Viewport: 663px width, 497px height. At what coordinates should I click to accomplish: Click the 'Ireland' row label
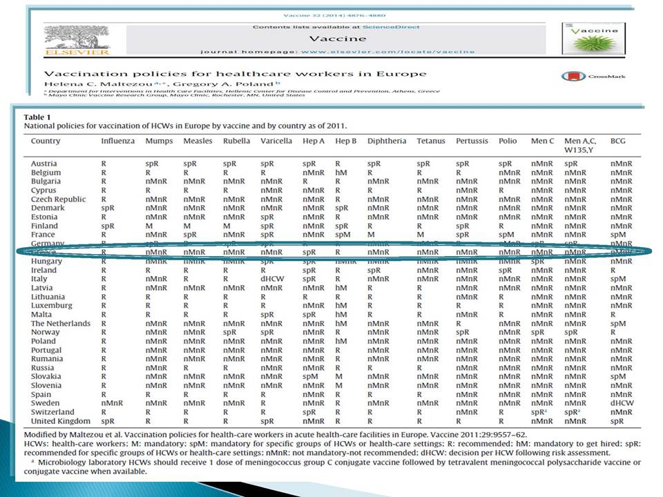pos(44,270)
